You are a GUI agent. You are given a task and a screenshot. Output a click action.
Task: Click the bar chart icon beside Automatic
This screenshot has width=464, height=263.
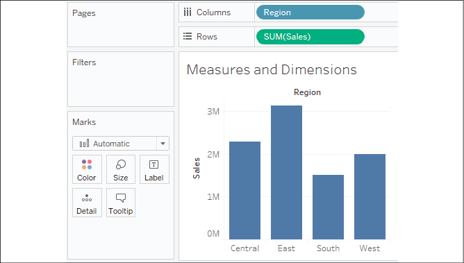[84, 144]
